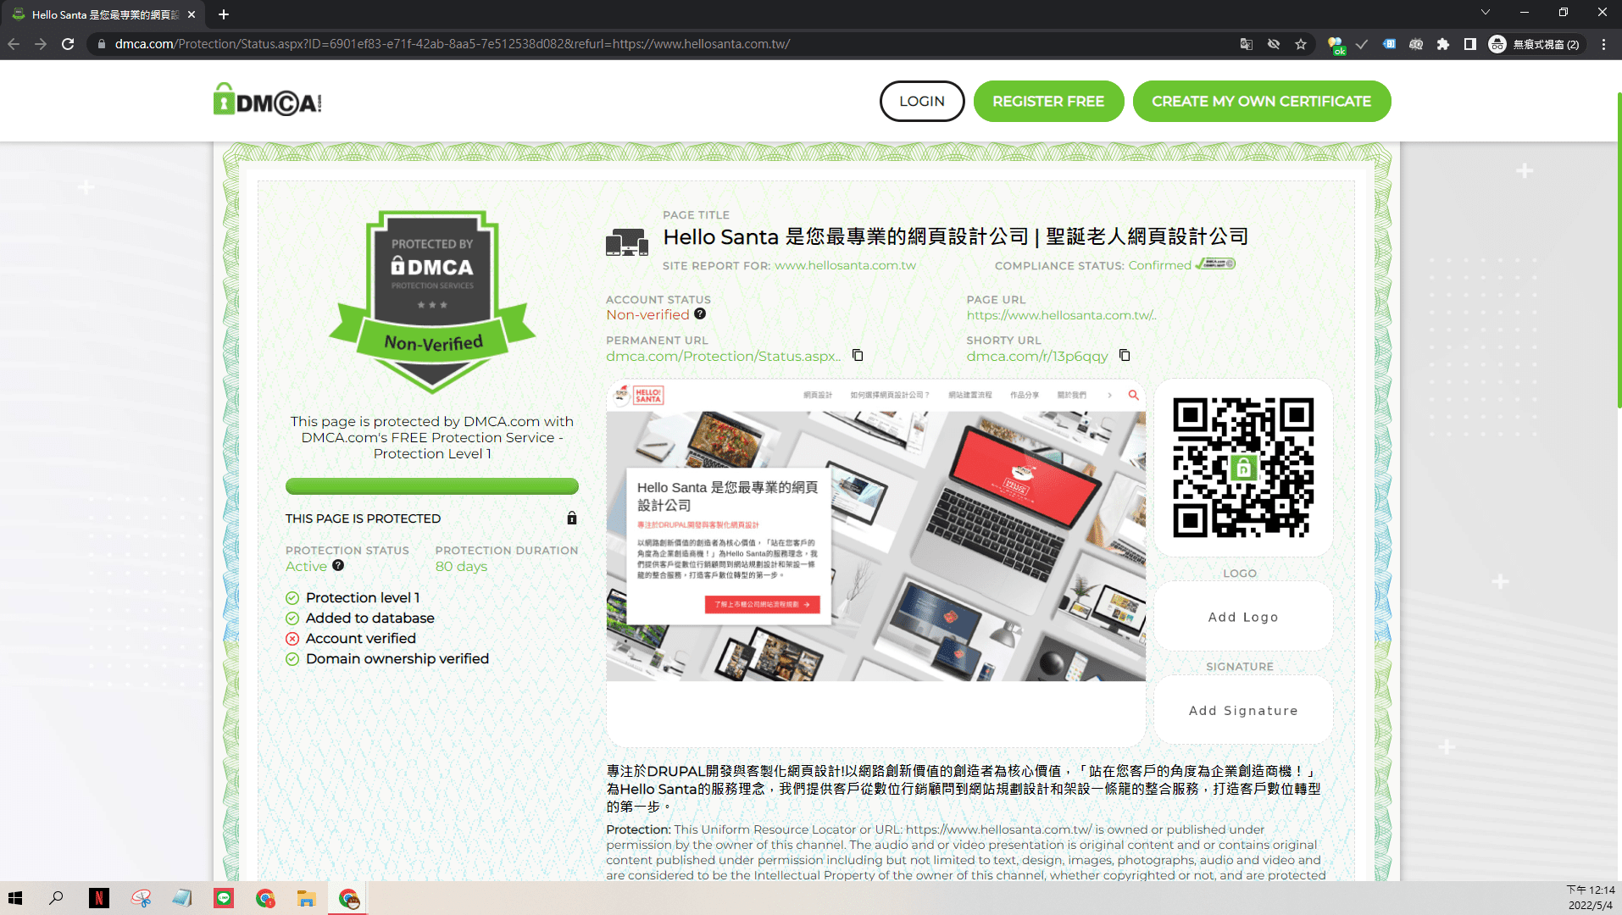
Task: Click REGISTER FREE button
Action: tap(1048, 101)
